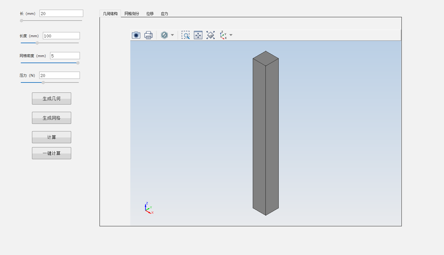
Task: Click the 一键计算 button
Action: pyautogui.click(x=52, y=153)
